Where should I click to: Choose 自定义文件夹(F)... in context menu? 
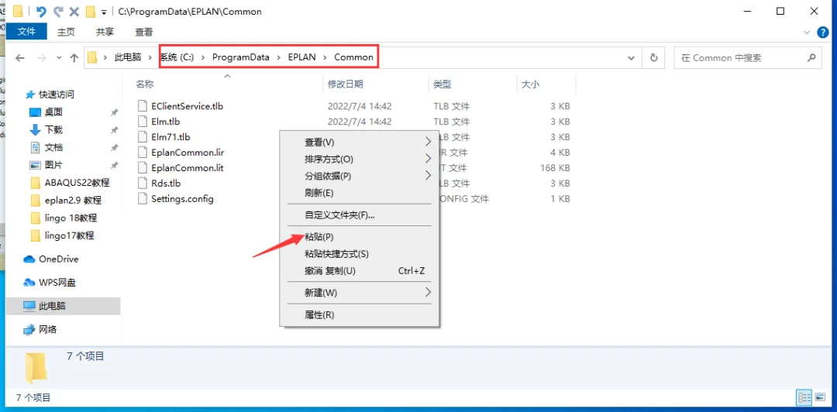tap(360, 215)
